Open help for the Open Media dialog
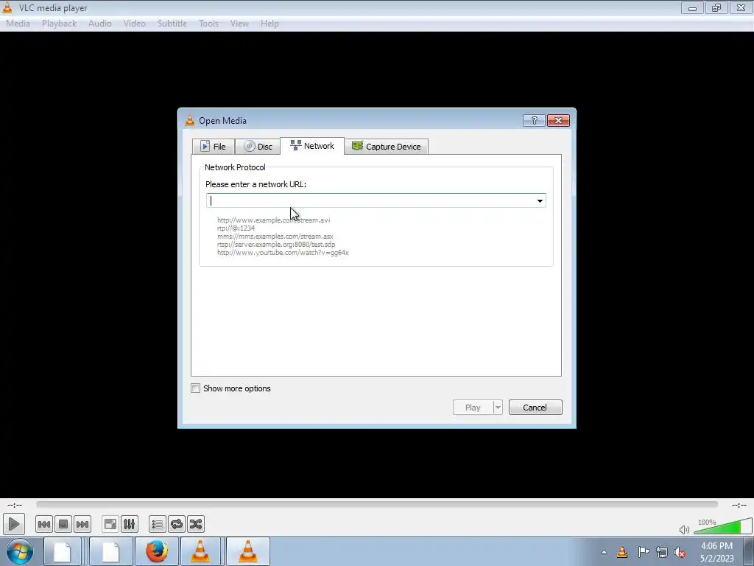The width and height of the screenshot is (754, 566). tap(534, 120)
